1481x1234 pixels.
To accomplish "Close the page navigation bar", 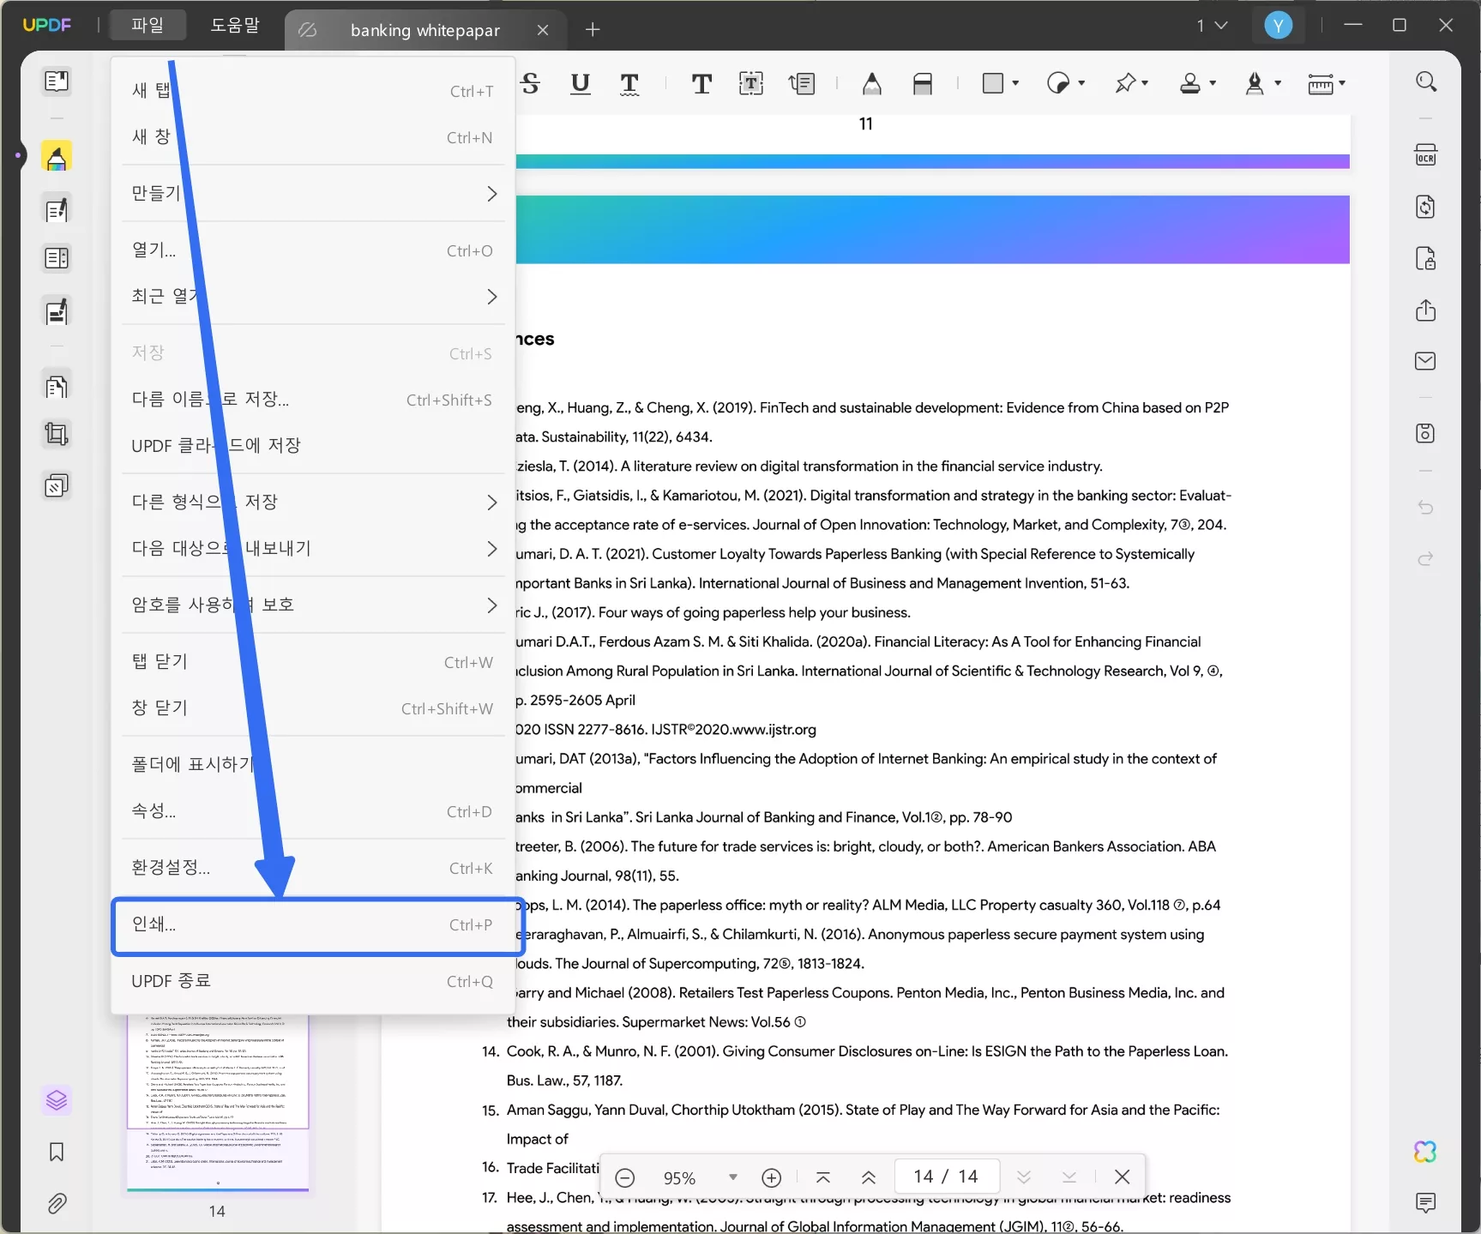I will point(1122,1177).
